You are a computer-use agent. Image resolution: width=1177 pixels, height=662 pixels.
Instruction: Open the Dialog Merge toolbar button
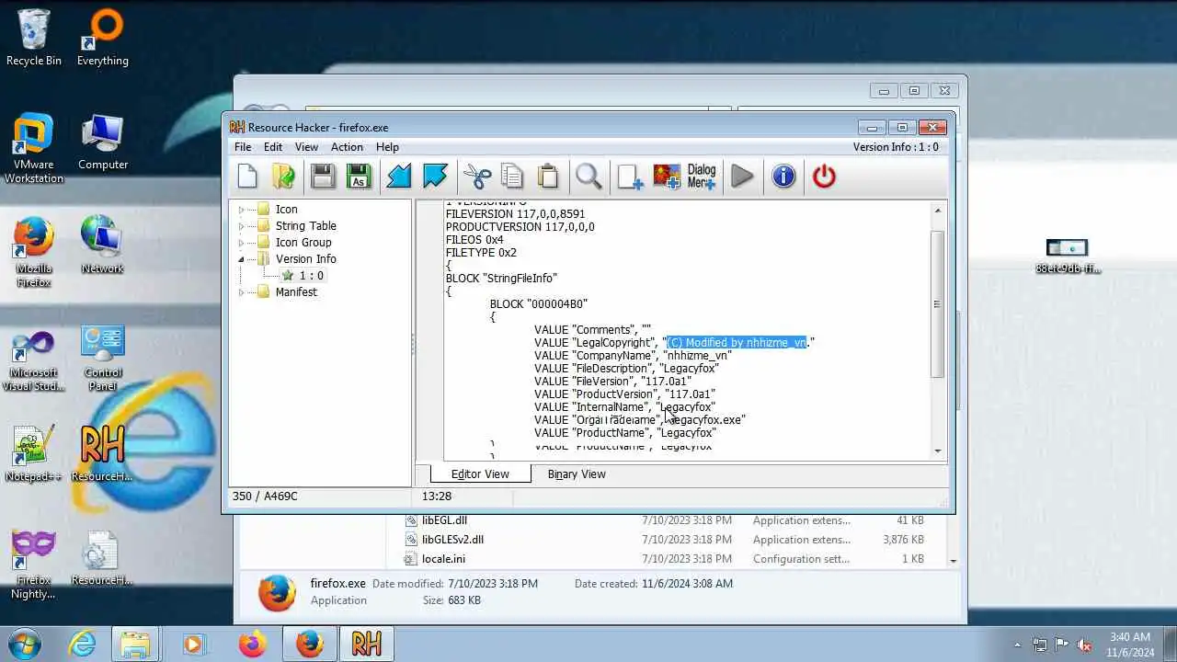click(x=702, y=177)
